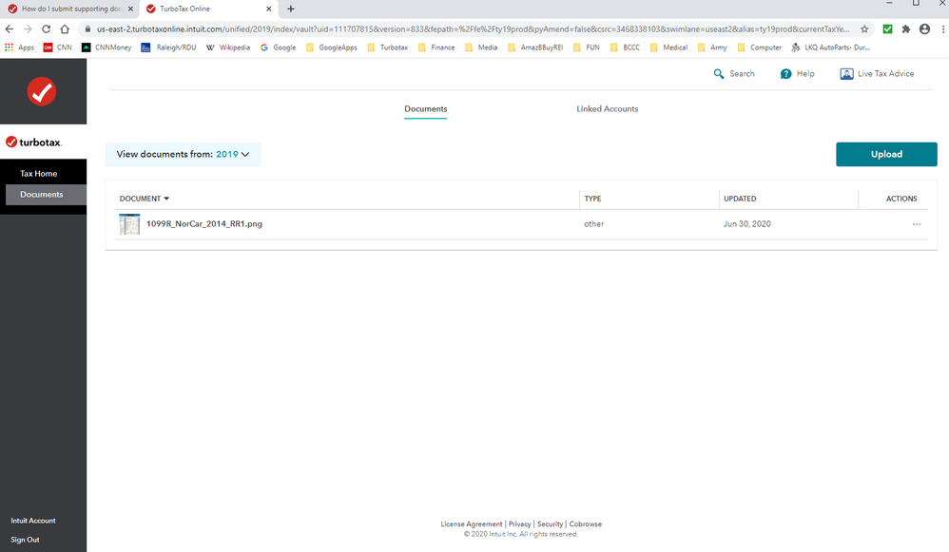Sort by the DOCUMENT column arrow

[166, 199]
